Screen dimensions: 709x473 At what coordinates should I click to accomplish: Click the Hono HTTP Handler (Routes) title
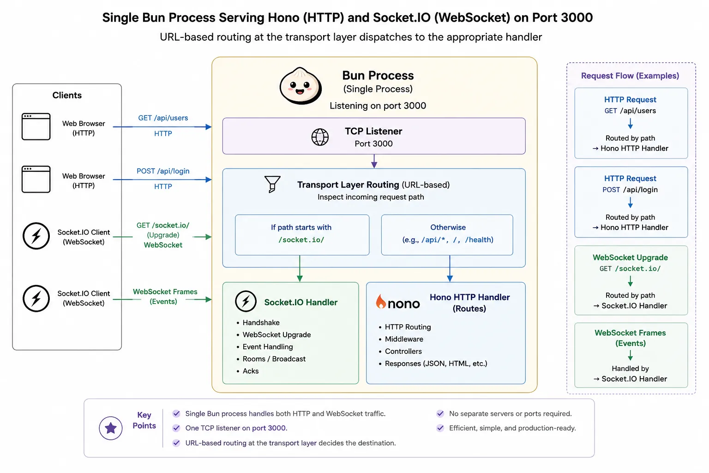pyautogui.click(x=469, y=303)
